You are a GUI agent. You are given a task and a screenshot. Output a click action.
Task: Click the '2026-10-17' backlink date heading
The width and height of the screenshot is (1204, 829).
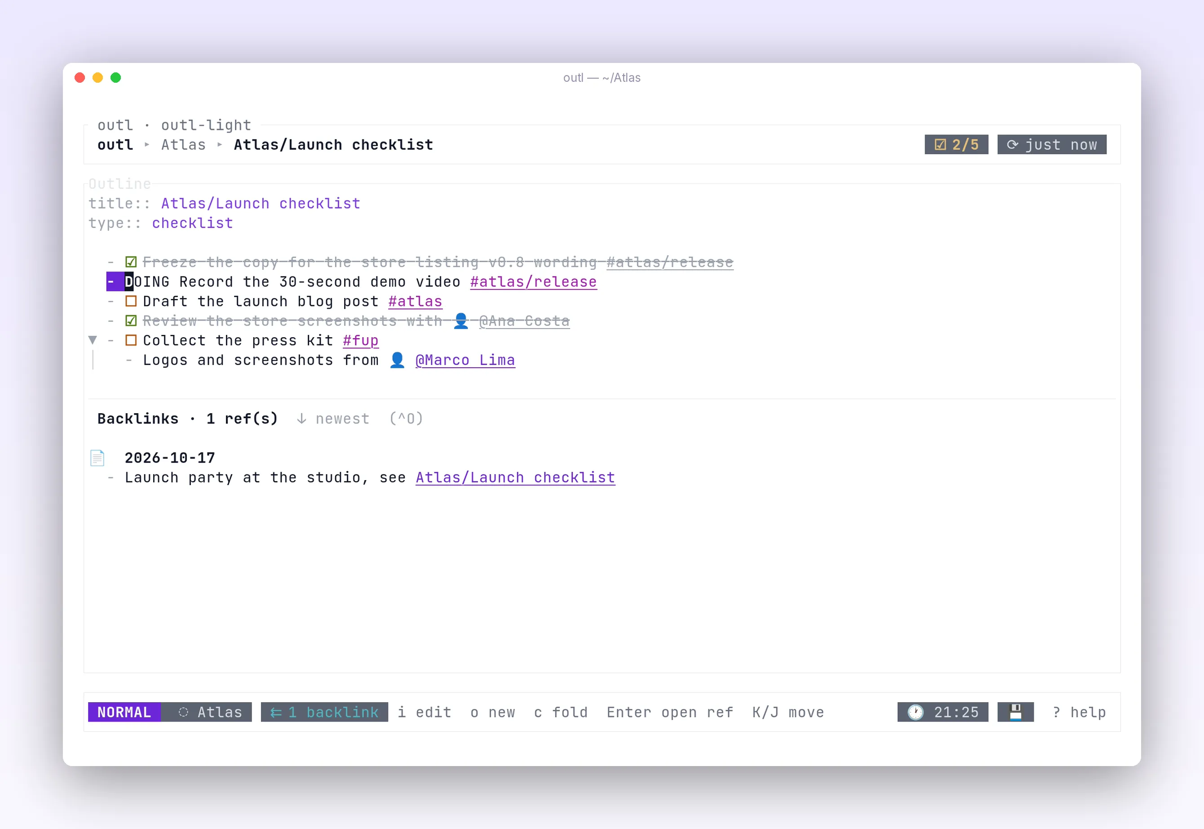(x=170, y=458)
